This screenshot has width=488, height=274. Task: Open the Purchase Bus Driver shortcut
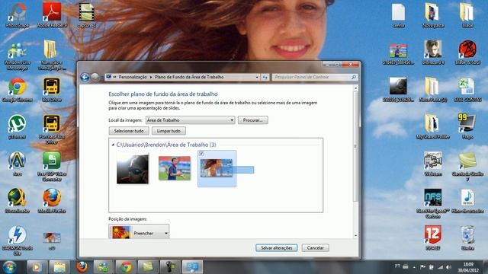coord(52,129)
